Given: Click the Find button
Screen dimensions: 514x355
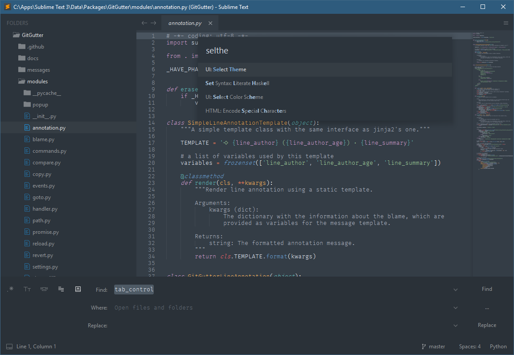Looking at the screenshot, I should pyautogui.click(x=487, y=289).
